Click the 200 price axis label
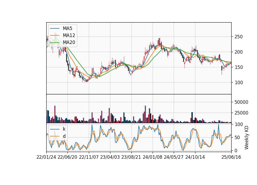The width and height of the screenshot is (257, 185). (x=239, y=52)
